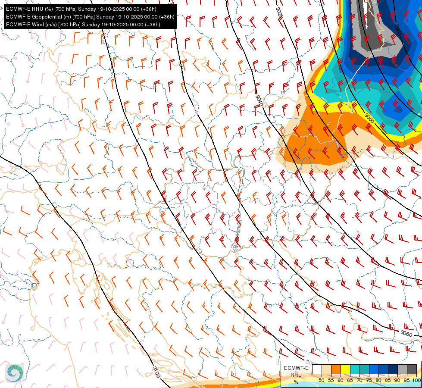
Task: Select the light gray 90-95% legend swatch
Action: [402, 369]
